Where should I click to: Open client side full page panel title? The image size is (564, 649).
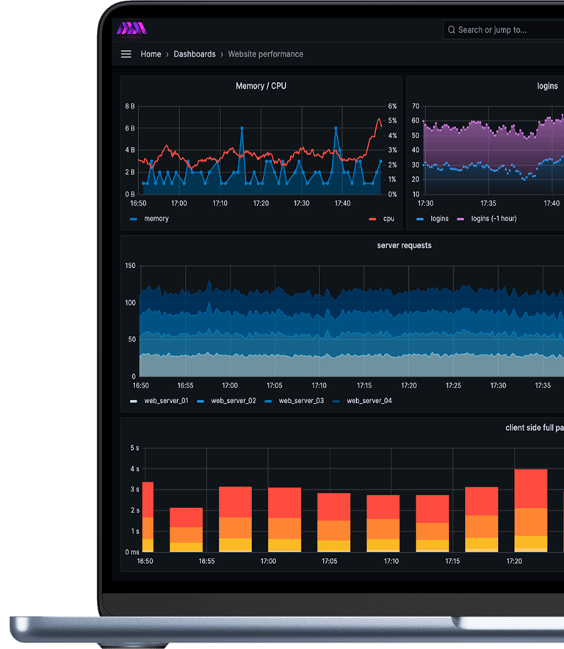534,427
